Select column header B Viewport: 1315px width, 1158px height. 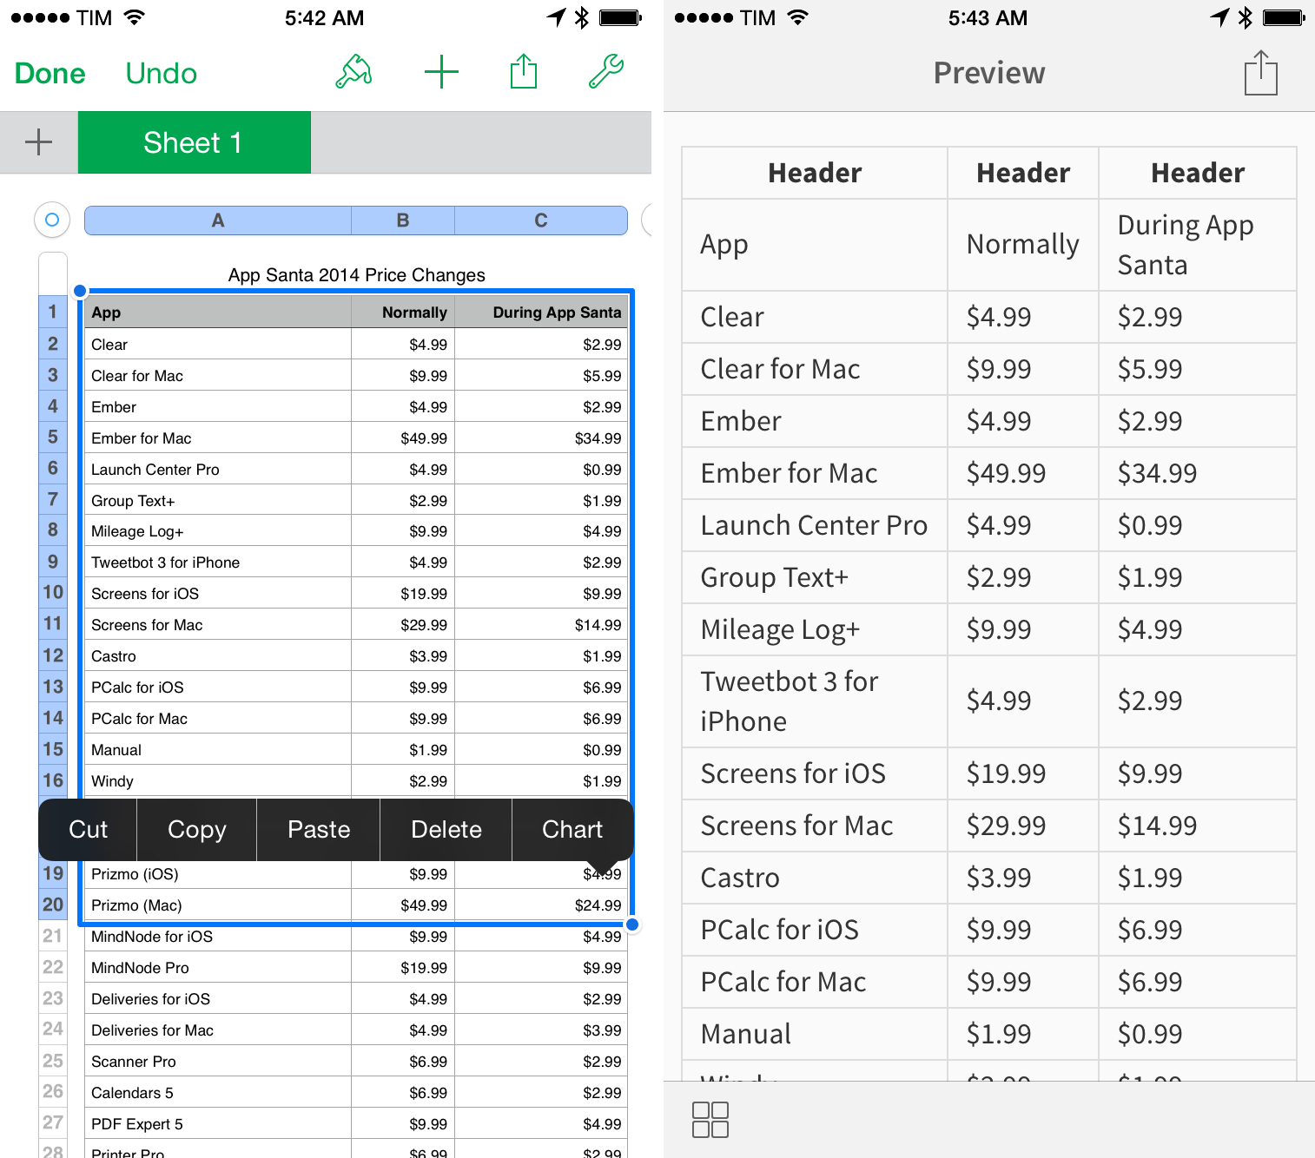(402, 220)
